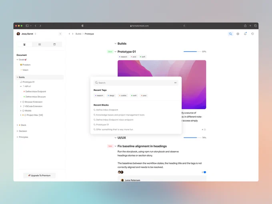This screenshot has height=204, width=272.
Task: Click Builds in breadcrumb
Action: click(78, 34)
